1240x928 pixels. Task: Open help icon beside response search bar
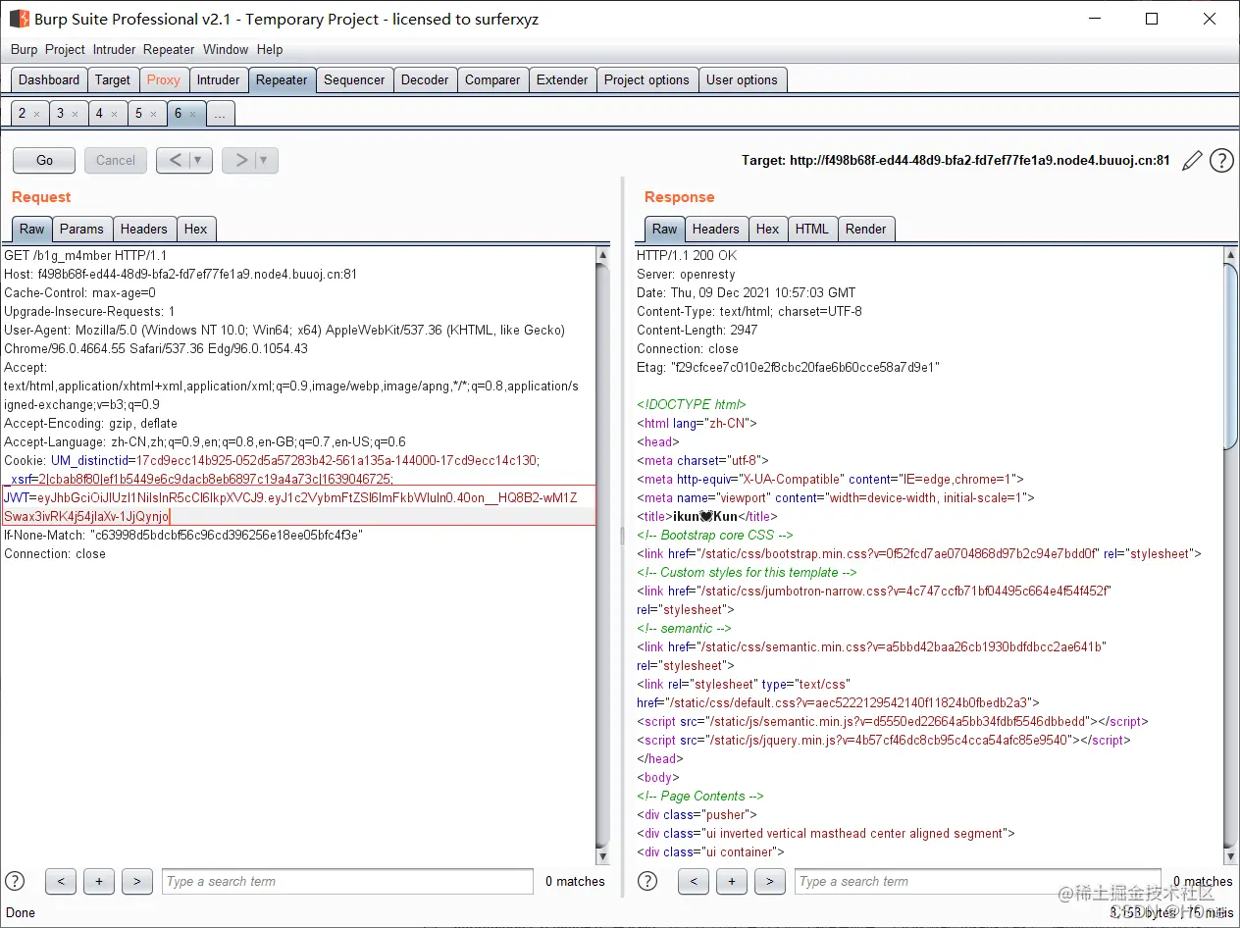(x=647, y=881)
